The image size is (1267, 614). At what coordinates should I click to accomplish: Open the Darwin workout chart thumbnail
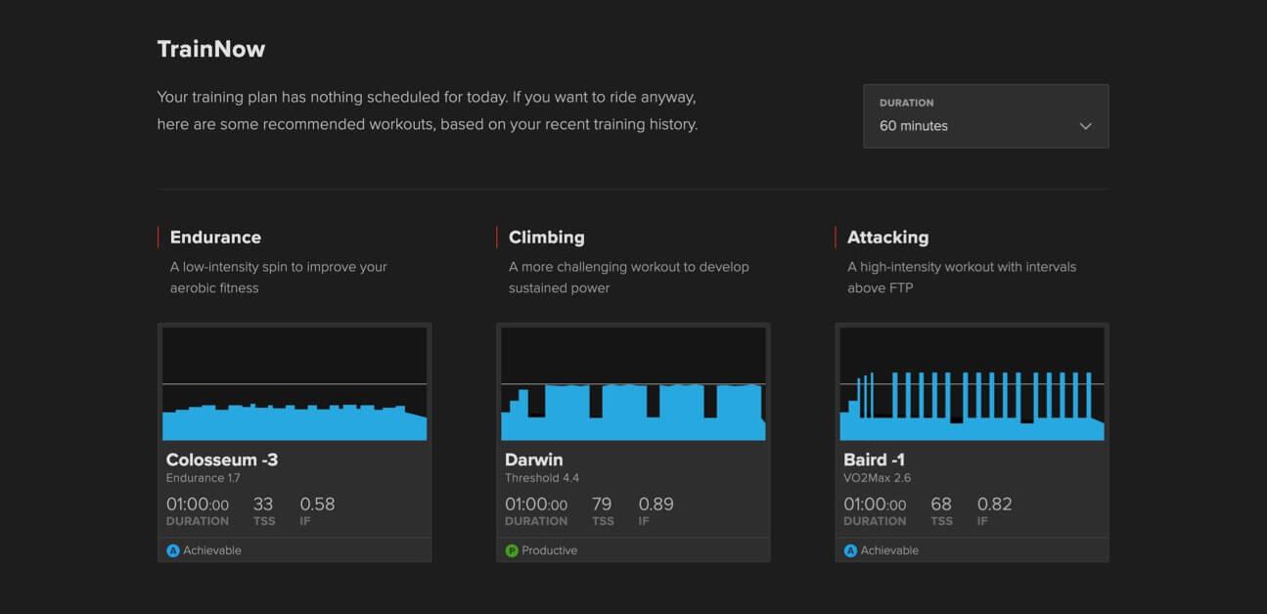[633, 383]
